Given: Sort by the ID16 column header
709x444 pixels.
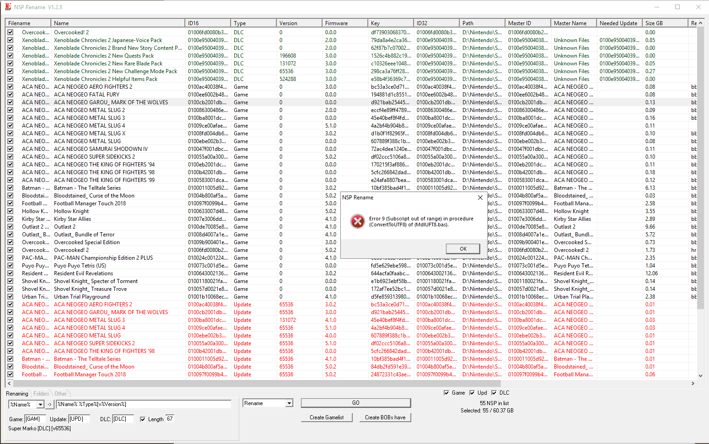Looking at the screenshot, I should 208,23.
